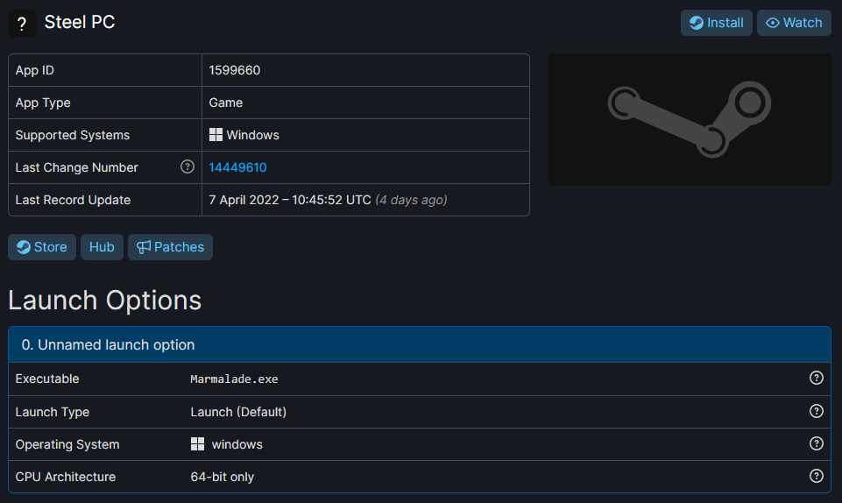Click Windows logo in Supported Systems row
Image resolution: width=842 pixels, height=503 pixels.
(x=216, y=135)
